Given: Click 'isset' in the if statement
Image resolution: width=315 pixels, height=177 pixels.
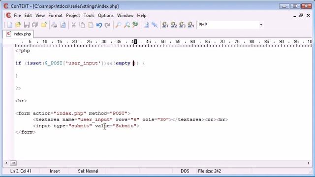Looking at the screenshot, I should [x=34, y=63].
